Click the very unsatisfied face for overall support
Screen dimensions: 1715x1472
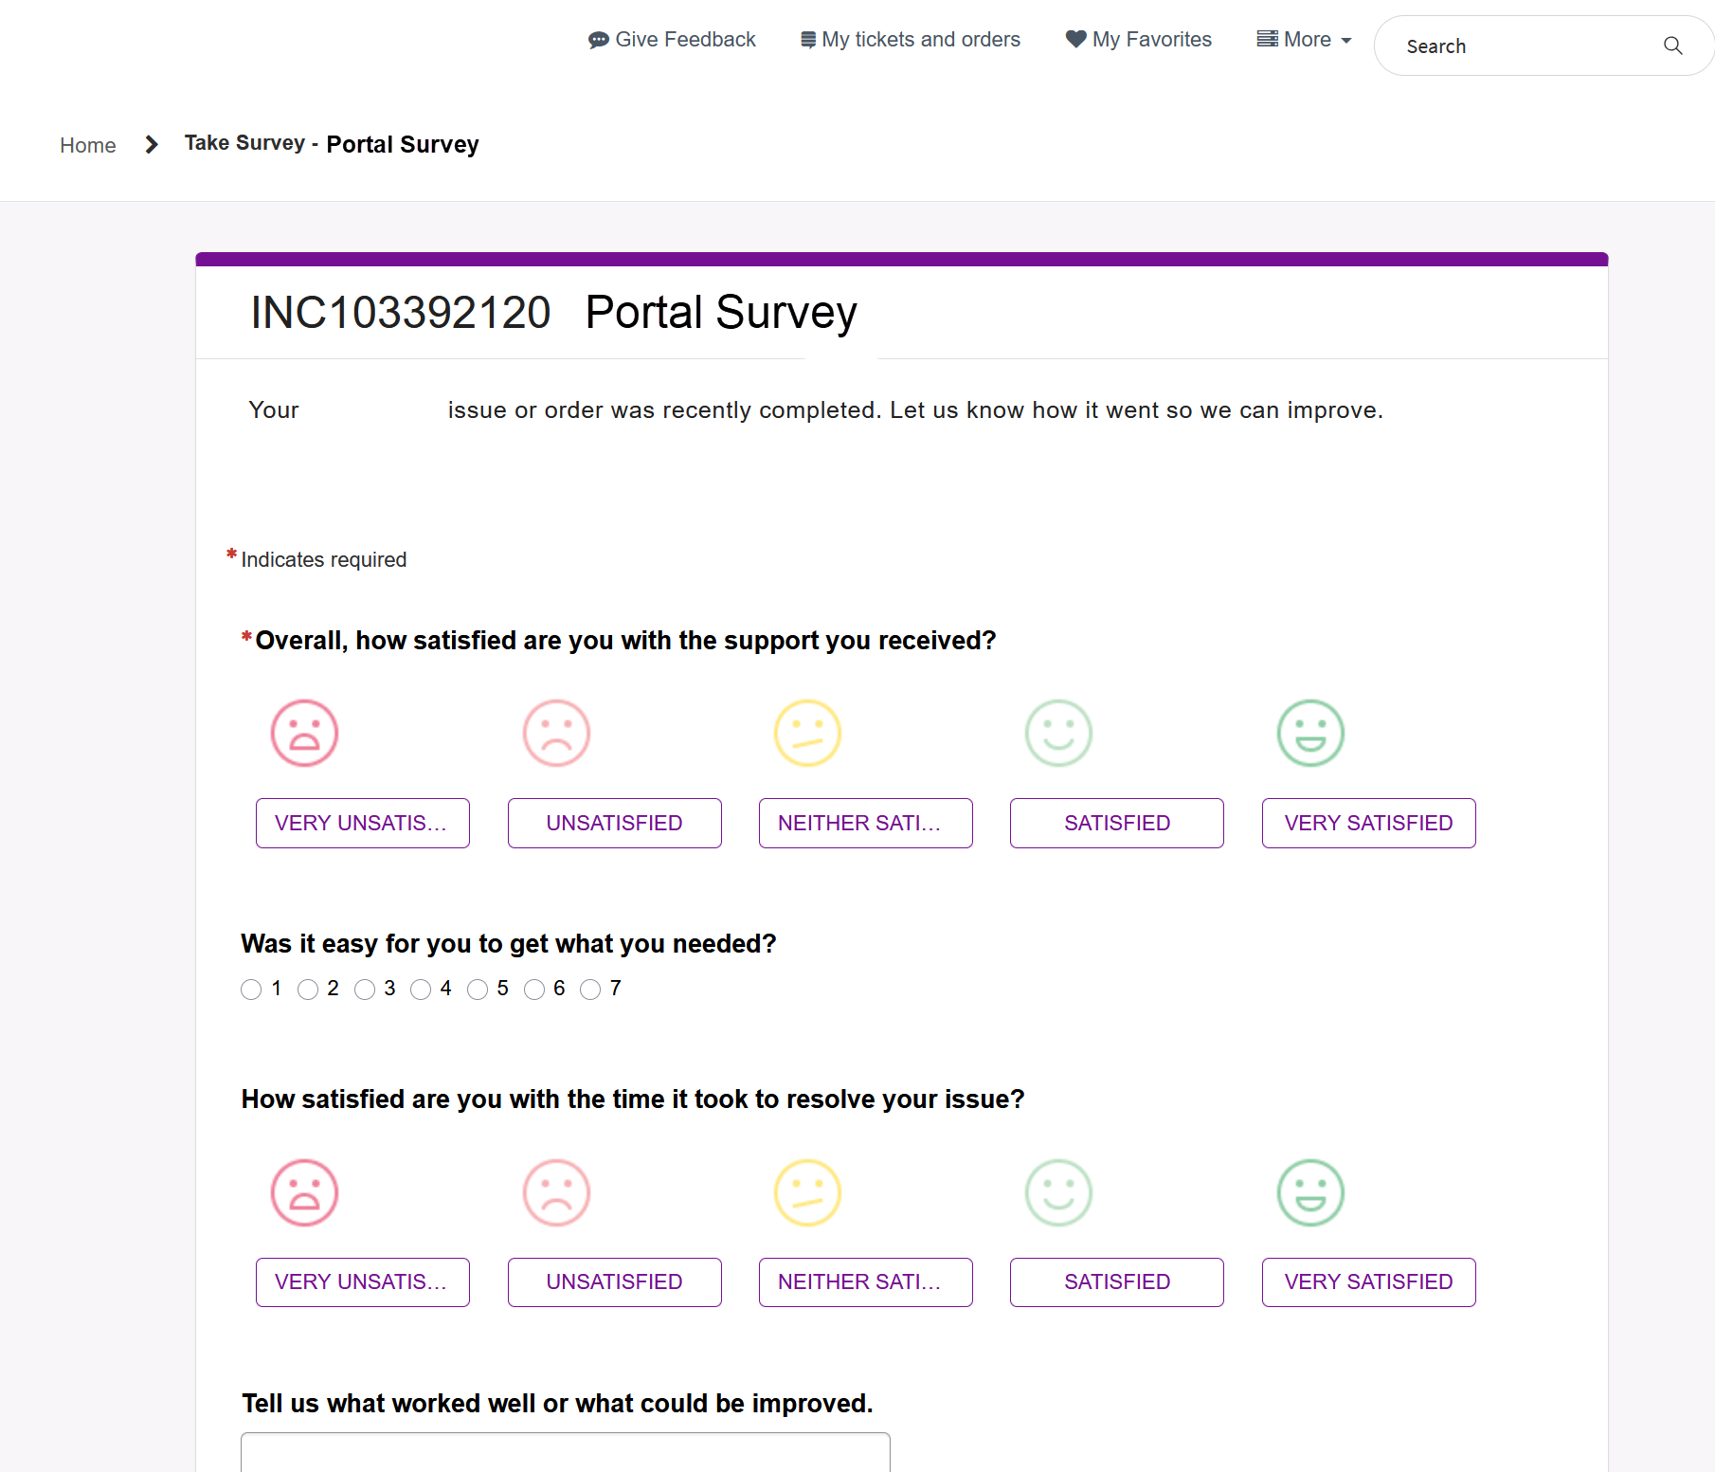click(x=304, y=733)
